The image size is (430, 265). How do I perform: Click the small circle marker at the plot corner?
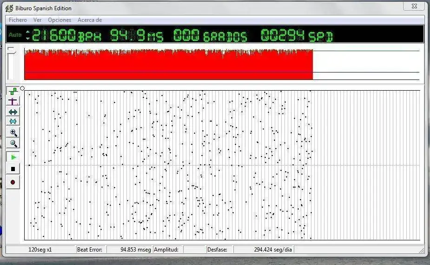tap(22, 88)
